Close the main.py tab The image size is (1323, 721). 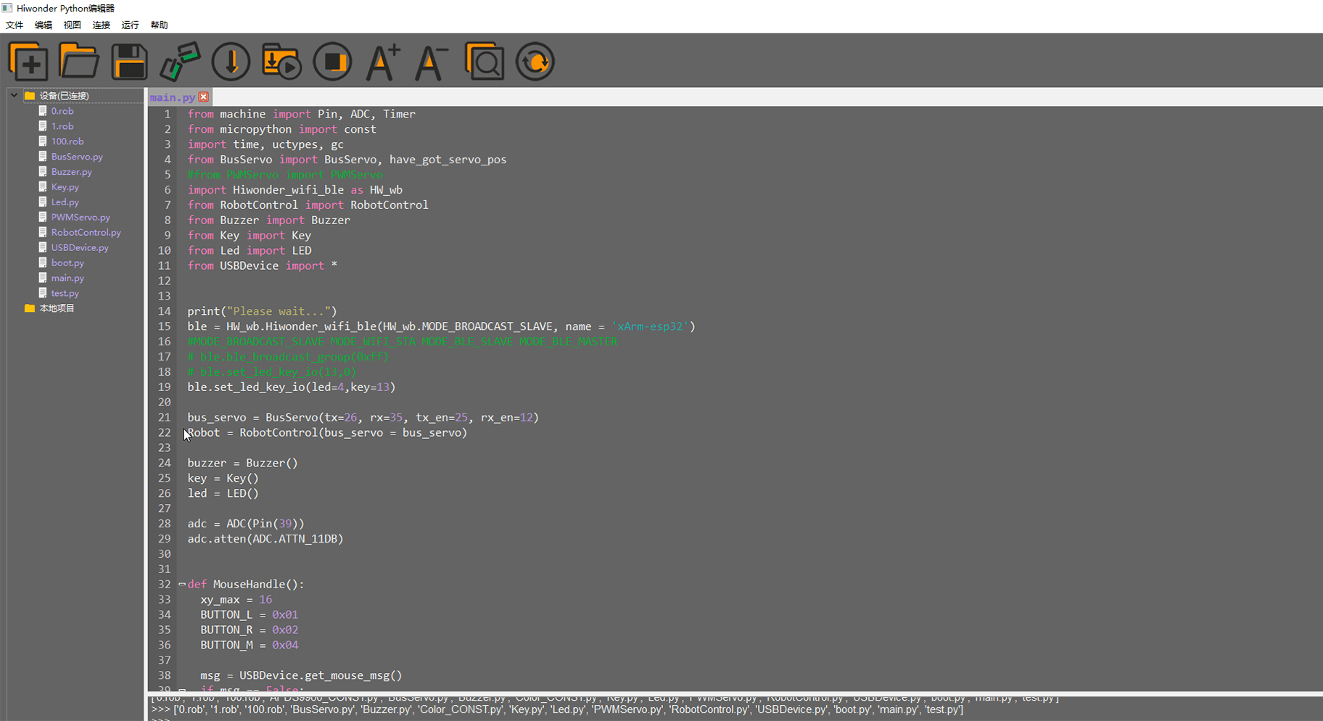(x=204, y=97)
